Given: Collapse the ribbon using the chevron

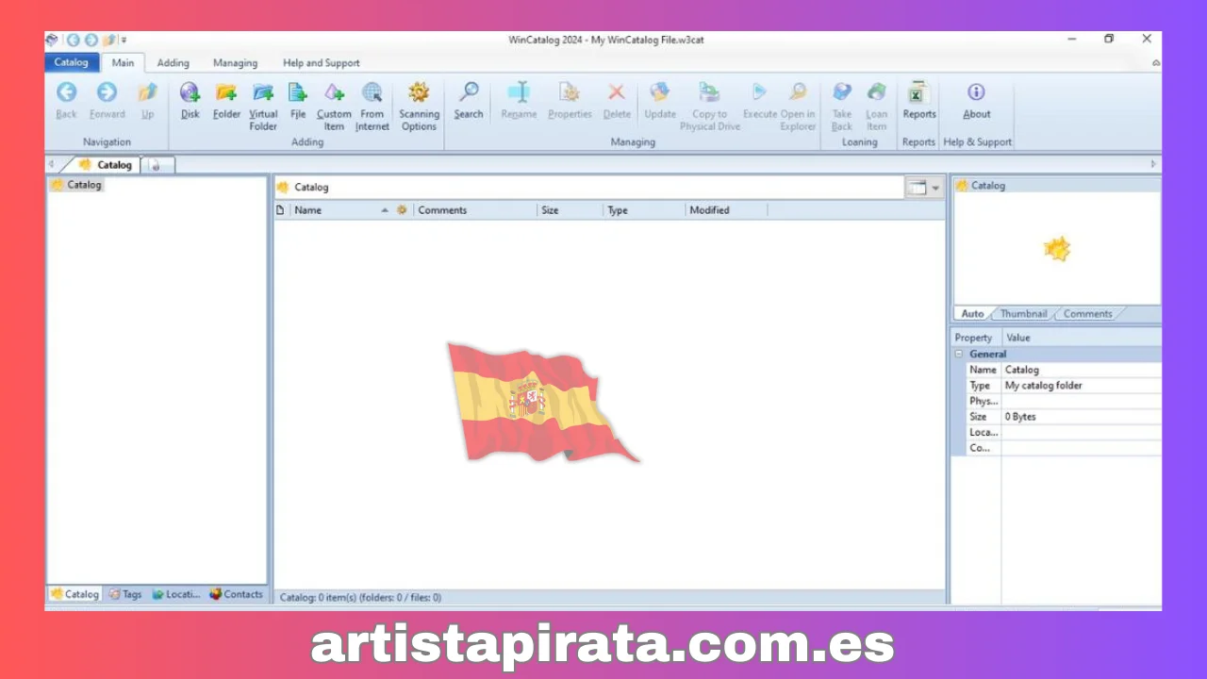Looking at the screenshot, I should click(1156, 63).
